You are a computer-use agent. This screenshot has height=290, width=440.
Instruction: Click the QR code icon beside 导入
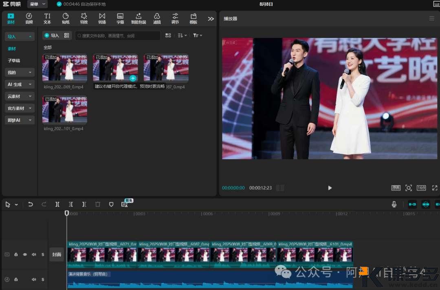pos(66,35)
